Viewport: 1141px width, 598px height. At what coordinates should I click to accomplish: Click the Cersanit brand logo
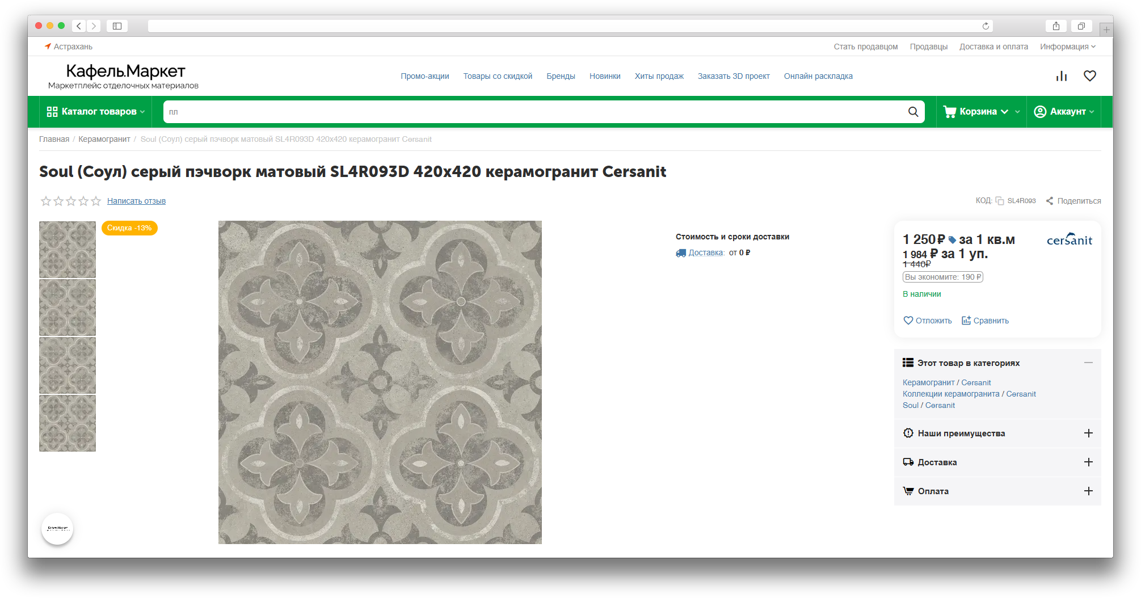[x=1070, y=239]
